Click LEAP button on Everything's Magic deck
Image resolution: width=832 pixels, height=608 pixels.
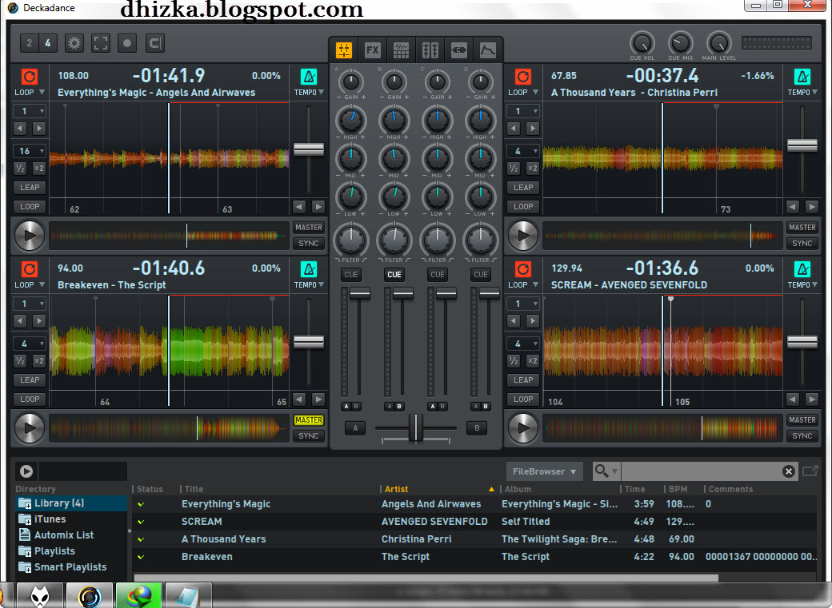[x=30, y=187]
